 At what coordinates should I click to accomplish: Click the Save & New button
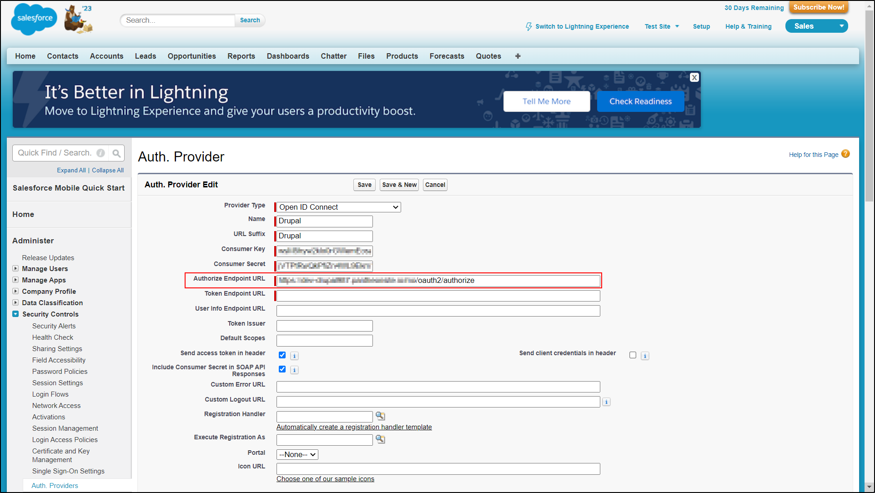click(x=399, y=185)
